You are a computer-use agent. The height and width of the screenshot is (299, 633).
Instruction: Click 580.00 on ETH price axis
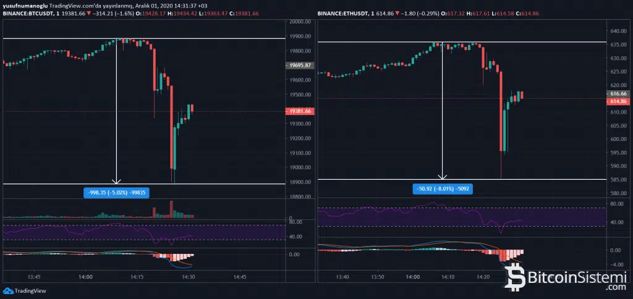coord(619,193)
